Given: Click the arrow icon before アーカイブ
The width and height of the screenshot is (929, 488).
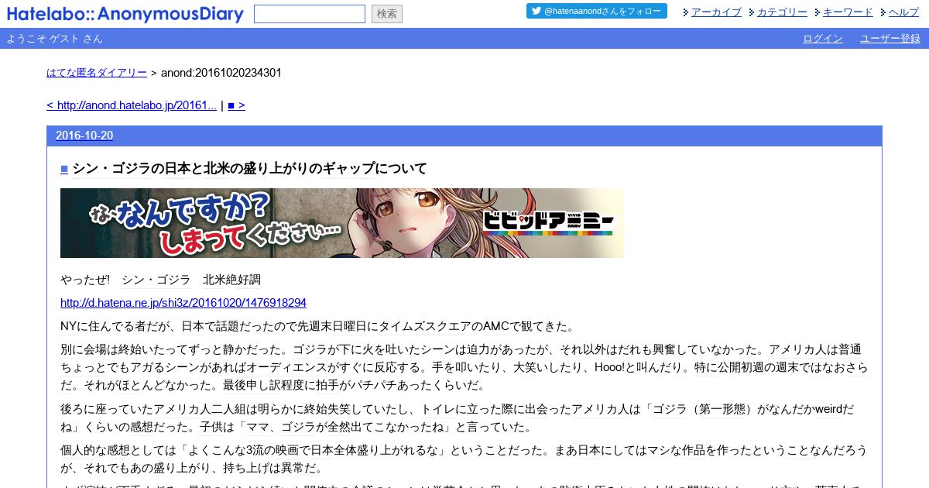Looking at the screenshot, I should point(686,12).
